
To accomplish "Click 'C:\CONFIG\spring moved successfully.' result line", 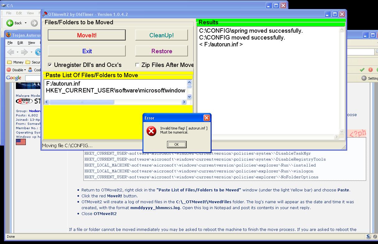I will 251,31.
